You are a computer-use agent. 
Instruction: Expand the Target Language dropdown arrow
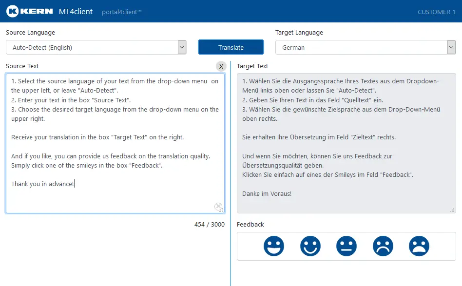pyautogui.click(x=451, y=47)
